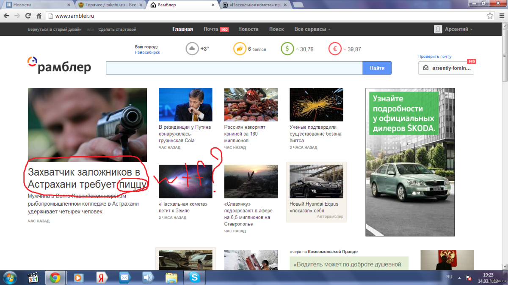Open the Chrome menu icon
Viewport: 508px width, 285px height.
[x=501, y=16]
